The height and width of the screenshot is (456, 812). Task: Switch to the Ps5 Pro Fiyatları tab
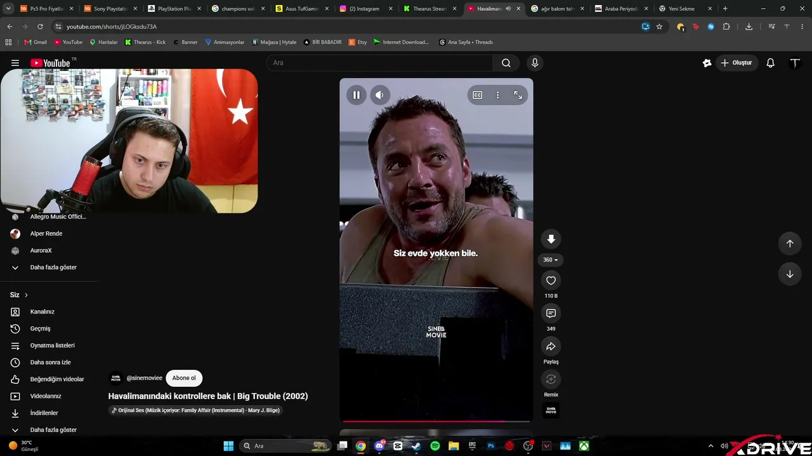[47, 9]
